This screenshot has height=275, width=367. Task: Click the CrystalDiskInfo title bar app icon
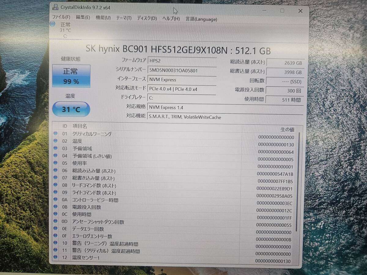55,7
